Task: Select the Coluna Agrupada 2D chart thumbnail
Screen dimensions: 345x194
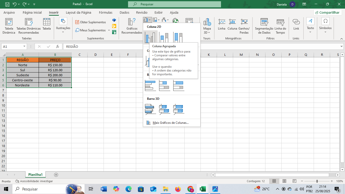Action: click(x=151, y=37)
